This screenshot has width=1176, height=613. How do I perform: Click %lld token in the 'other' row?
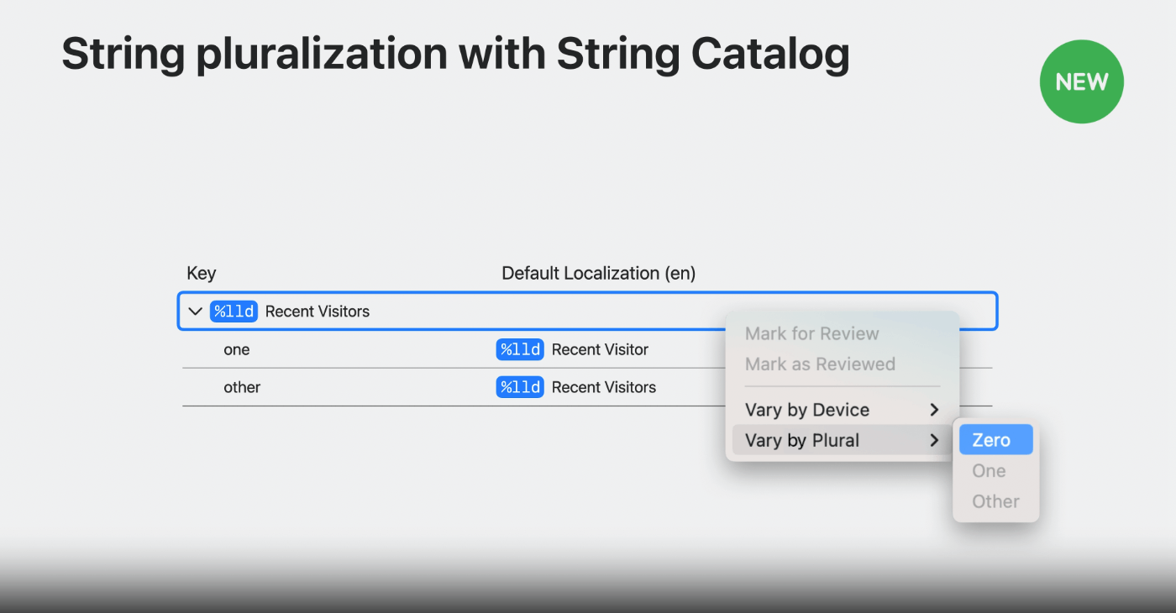click(520, 387)
